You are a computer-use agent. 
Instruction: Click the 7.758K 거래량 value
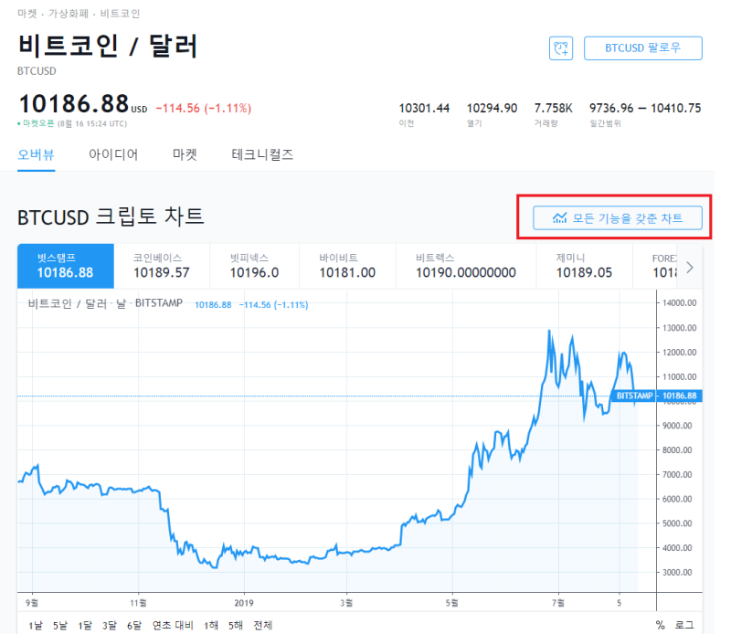[553, 108]
